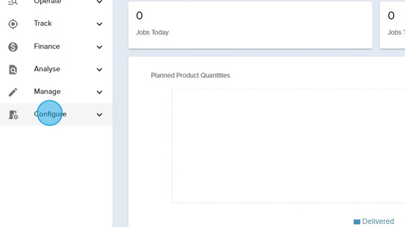Click the Analyse magnifier document icon

click(13, 70)
